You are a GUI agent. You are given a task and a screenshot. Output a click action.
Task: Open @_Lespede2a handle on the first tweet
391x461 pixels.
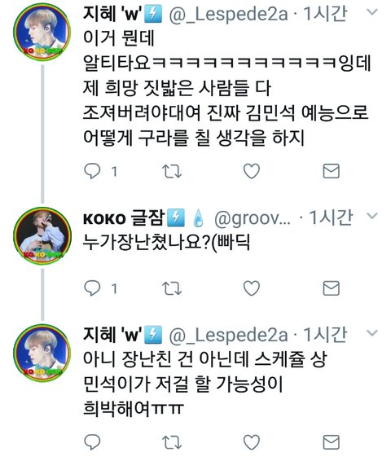tap(228, 14)
